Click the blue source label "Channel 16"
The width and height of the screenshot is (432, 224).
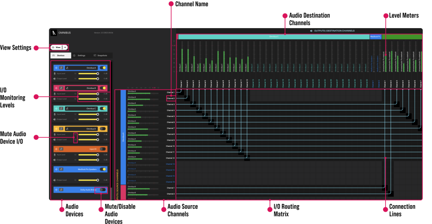point(170,182)
